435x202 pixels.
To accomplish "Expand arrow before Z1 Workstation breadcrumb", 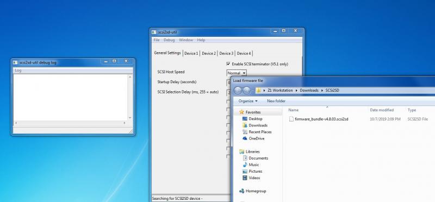I will [x=265, y=90].
